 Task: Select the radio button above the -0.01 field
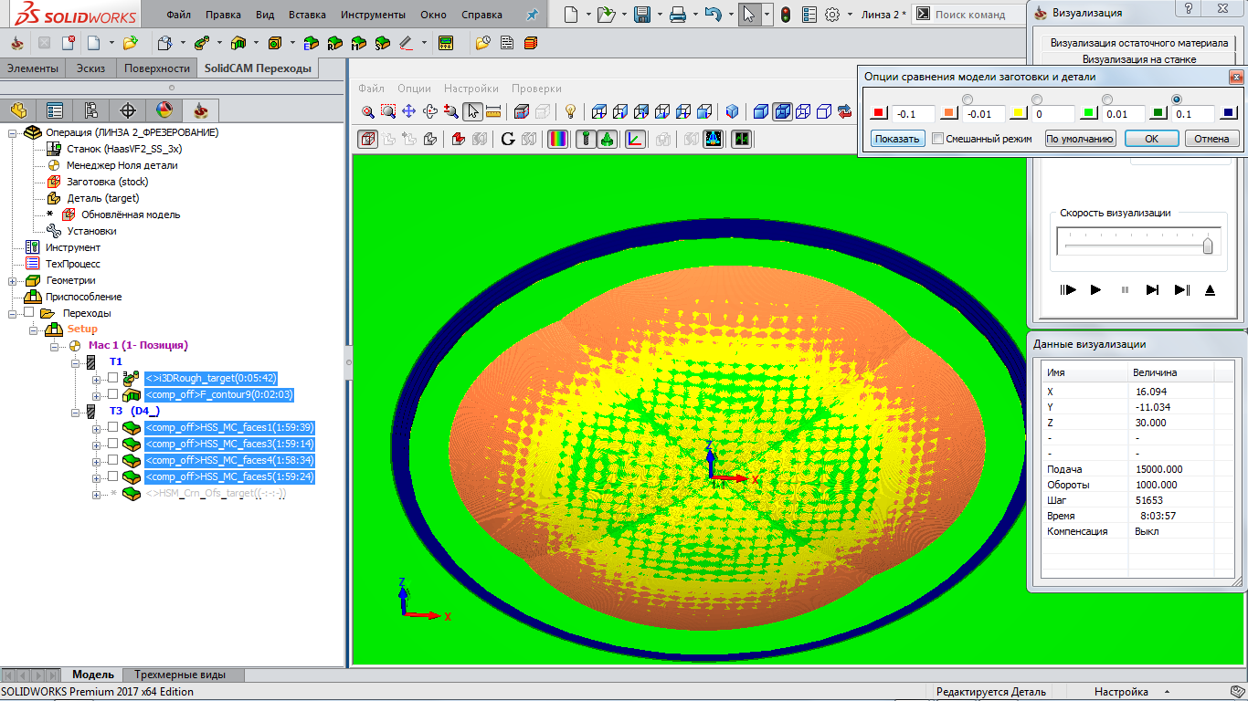coord(968,99)
